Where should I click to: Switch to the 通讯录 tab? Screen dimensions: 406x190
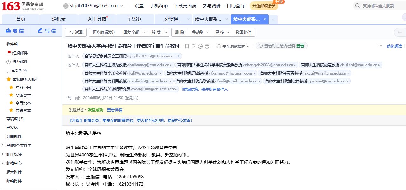(x=59, y=19)
